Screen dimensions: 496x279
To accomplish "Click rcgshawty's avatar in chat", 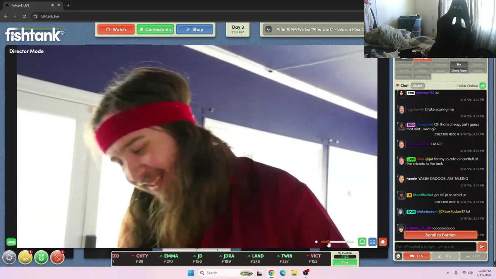I will tap(401, 110).
